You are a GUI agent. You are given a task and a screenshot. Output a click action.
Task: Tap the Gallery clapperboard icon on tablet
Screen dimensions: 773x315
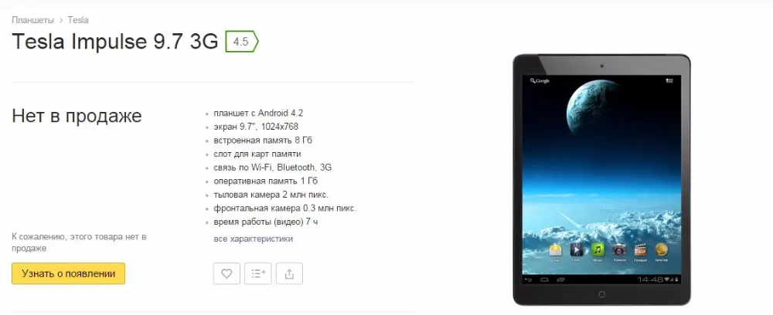pos(640,250)
